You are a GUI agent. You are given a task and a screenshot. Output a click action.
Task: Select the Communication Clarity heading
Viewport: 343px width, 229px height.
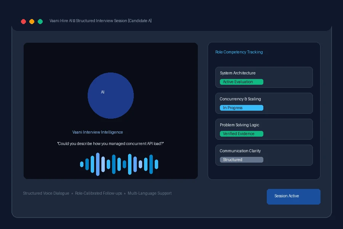[240, 151]
